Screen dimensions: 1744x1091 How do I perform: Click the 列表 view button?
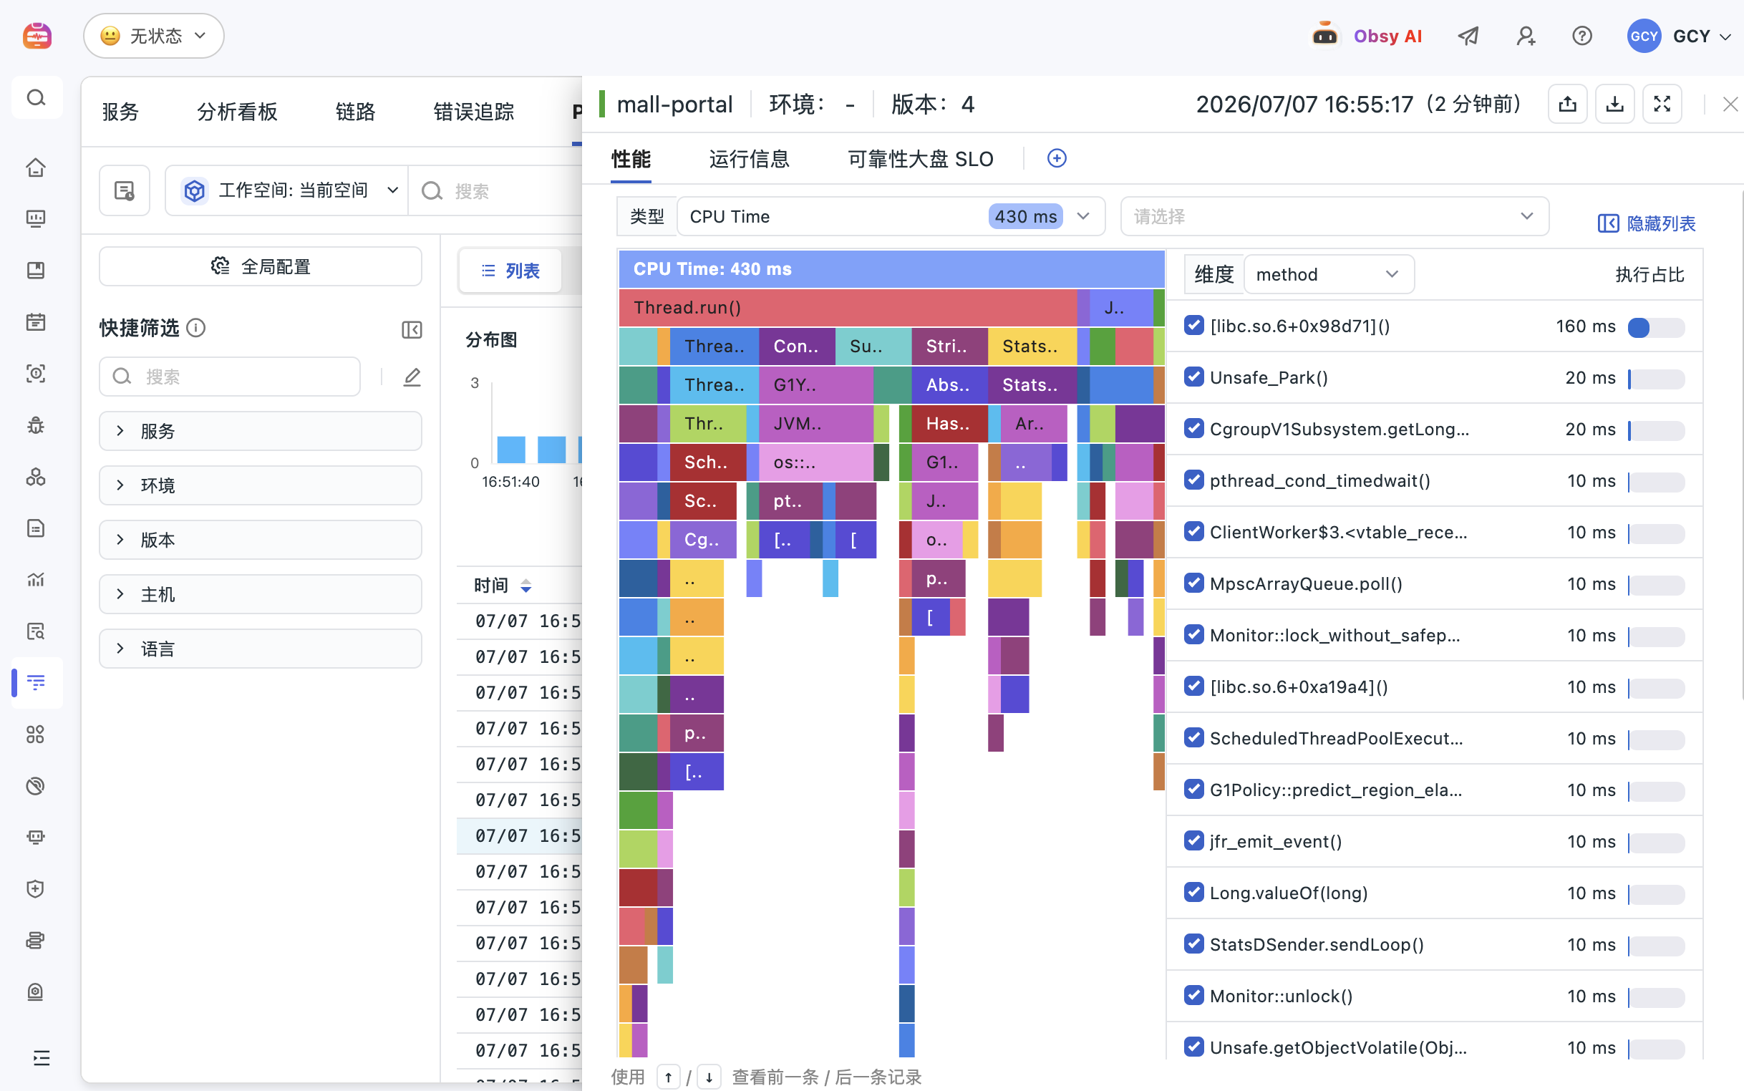(510, 271)
